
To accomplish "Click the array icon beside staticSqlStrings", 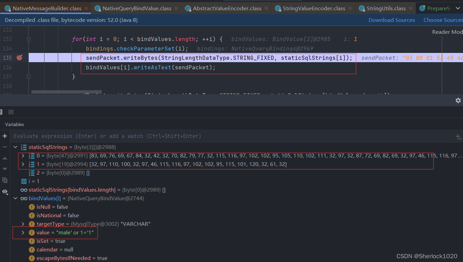I will (24, 147).
